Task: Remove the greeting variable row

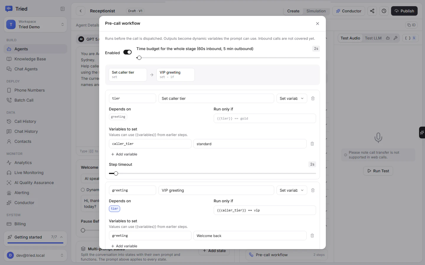Action: coord(312,236)
